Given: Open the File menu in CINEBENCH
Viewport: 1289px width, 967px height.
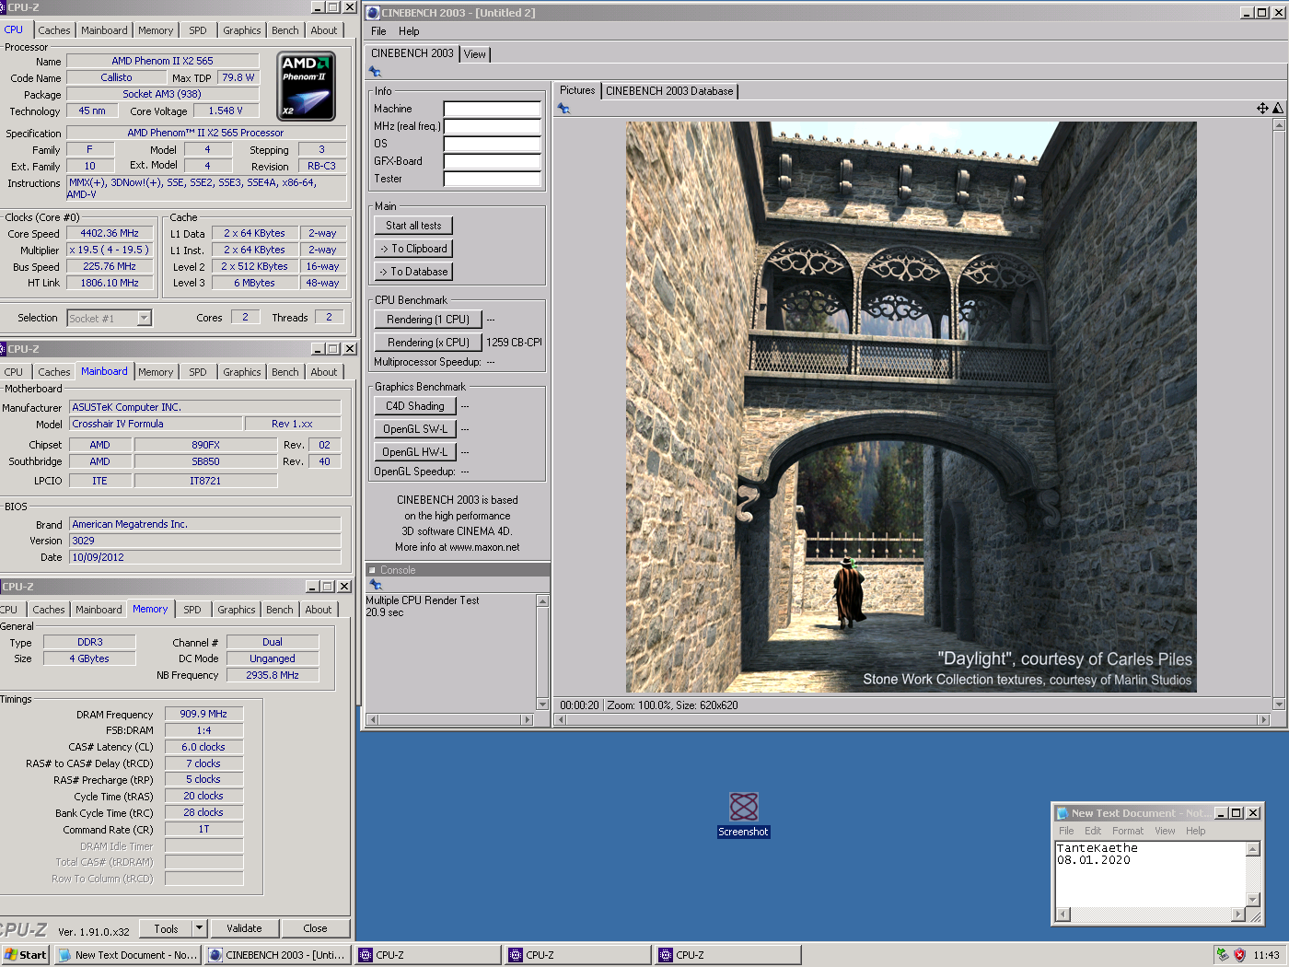Looking at the screenshot, I should [378, 31].
